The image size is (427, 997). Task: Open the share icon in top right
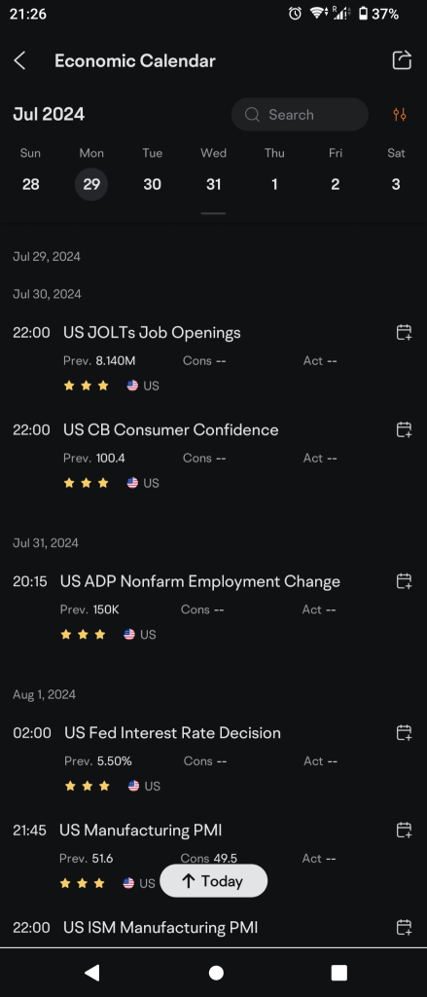point(402,60)
